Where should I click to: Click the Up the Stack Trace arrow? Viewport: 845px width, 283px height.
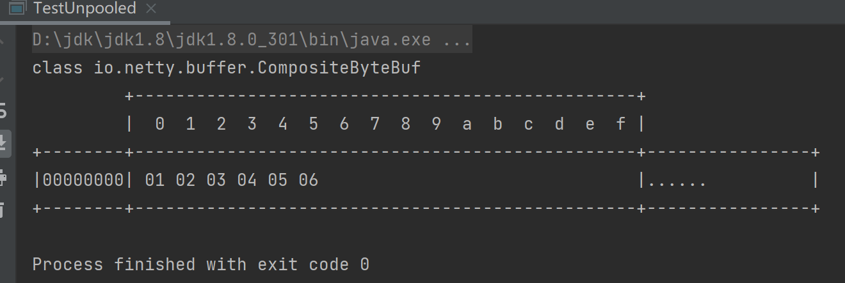pyautogui.click(x=3, y=42)
